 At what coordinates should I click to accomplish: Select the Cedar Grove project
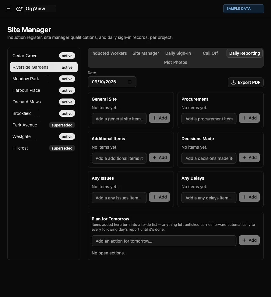click(x=44, y=56)
